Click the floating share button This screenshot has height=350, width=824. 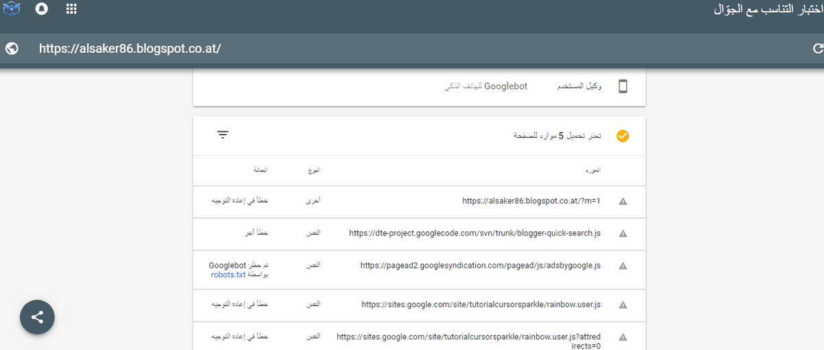click(37, 317)
